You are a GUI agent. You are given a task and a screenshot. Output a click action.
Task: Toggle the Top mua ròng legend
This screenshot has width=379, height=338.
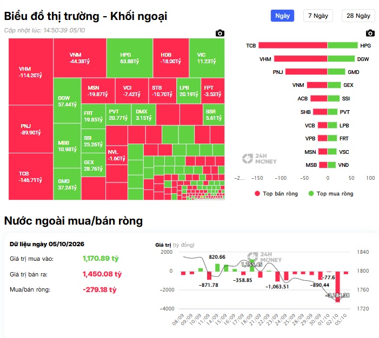pos(331,194)
